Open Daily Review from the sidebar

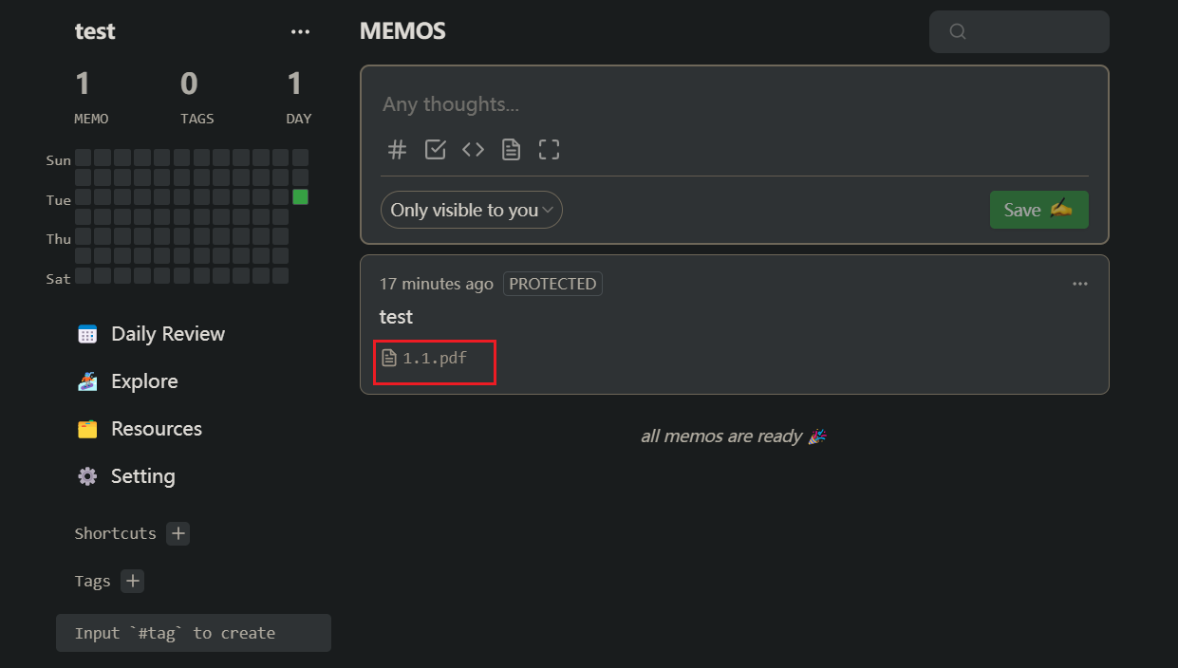[x=150, y=333]
